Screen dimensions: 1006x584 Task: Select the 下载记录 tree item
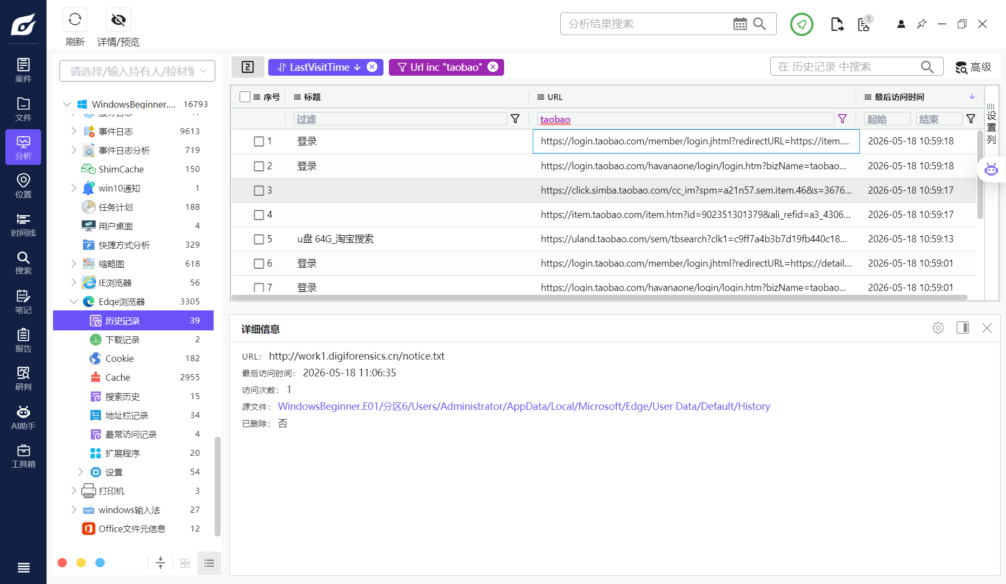133,340
